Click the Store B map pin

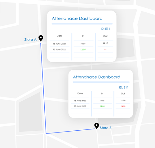[x=97, y=126]
